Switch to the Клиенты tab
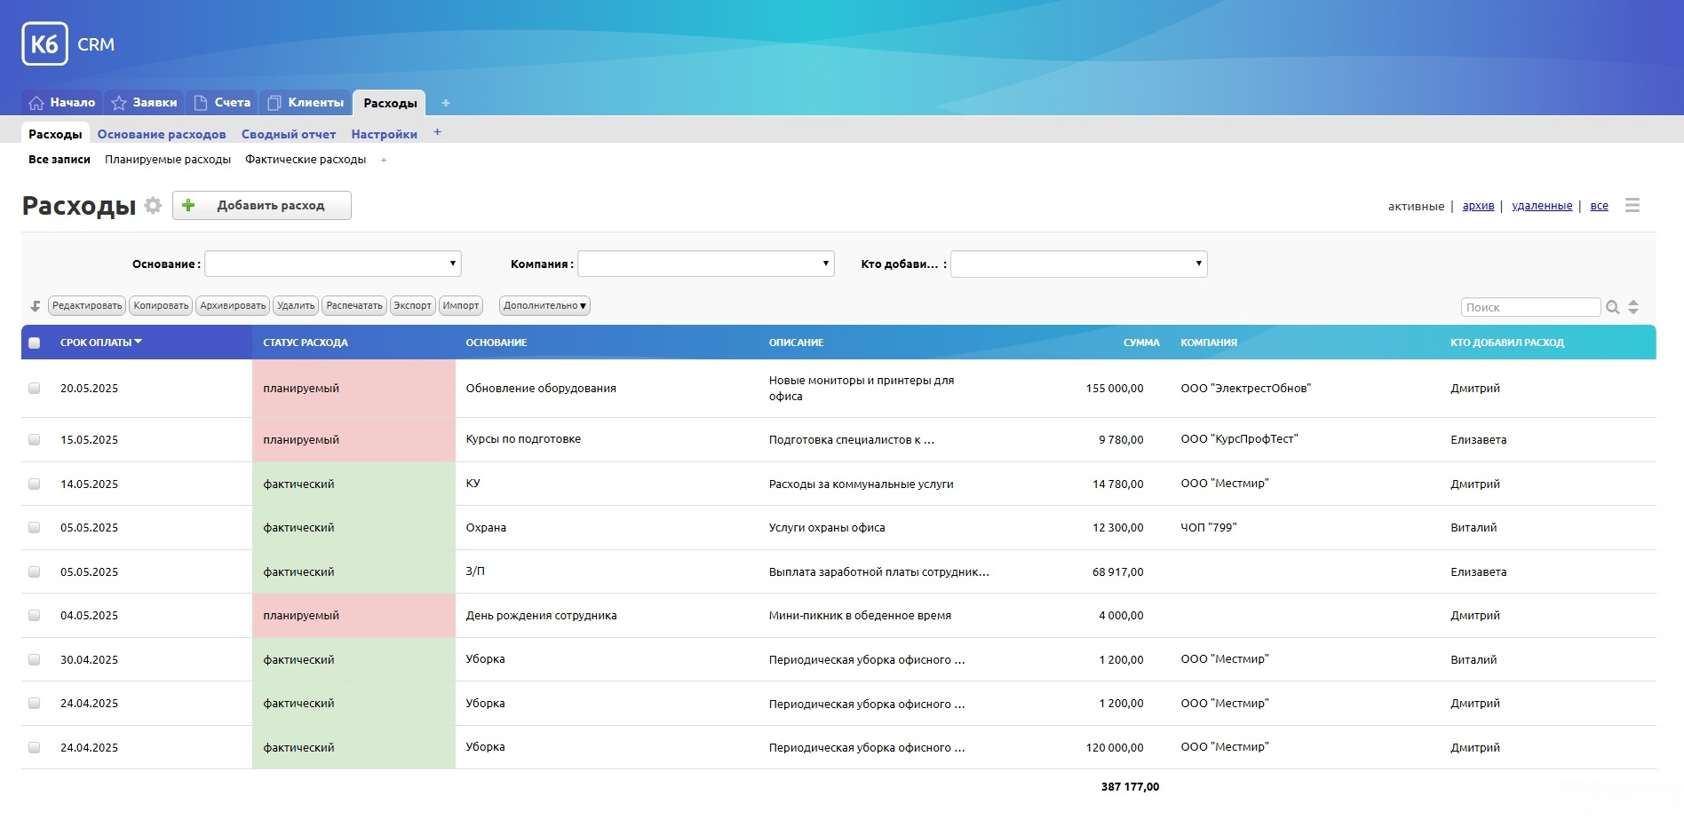The height and width of the screenshot is (819, 1684). [x=306, y=103]
